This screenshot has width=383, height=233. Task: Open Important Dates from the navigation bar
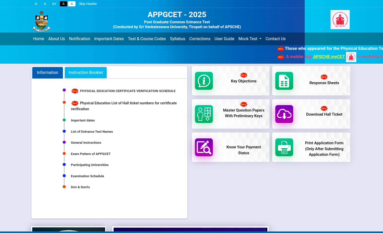pos(109,39)
